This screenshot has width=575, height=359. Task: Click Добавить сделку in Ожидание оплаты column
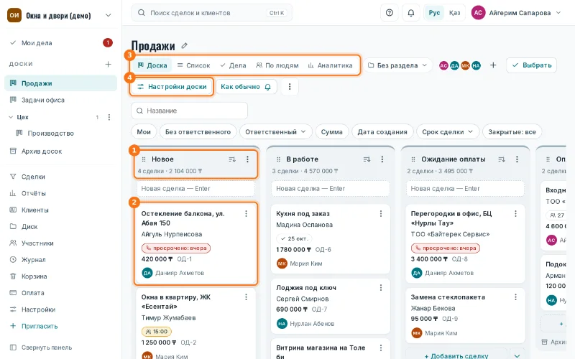tap(456, 355)
